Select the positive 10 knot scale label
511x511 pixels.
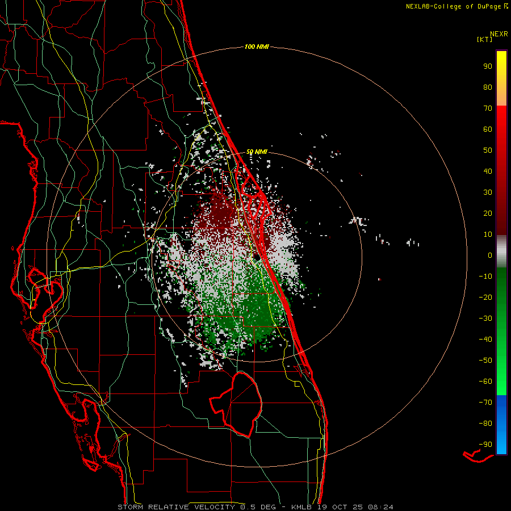488,234
